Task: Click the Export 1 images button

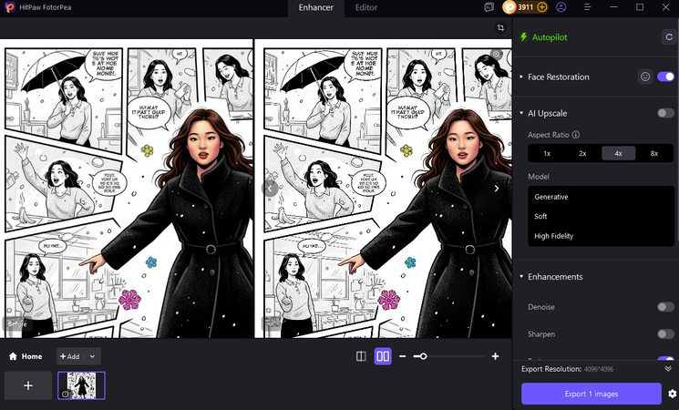Action: click(591, 394)
